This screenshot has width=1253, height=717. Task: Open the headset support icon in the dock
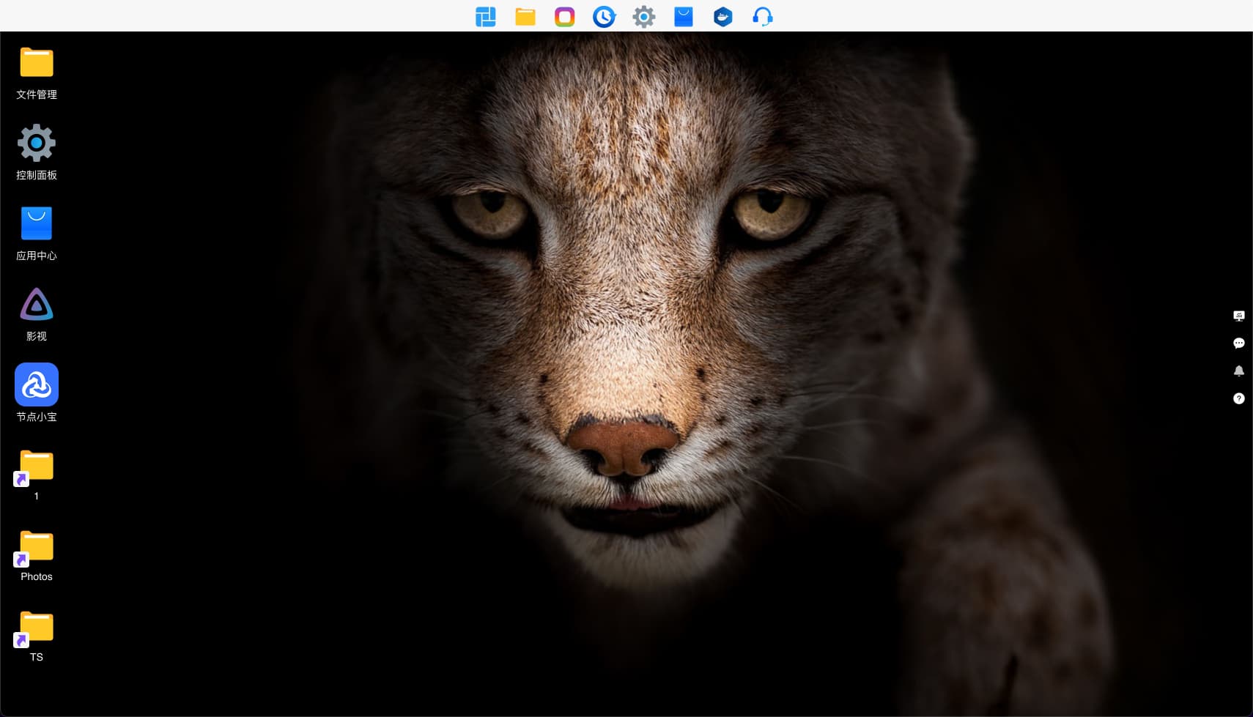pyautogui.click(x=763, y=16)
